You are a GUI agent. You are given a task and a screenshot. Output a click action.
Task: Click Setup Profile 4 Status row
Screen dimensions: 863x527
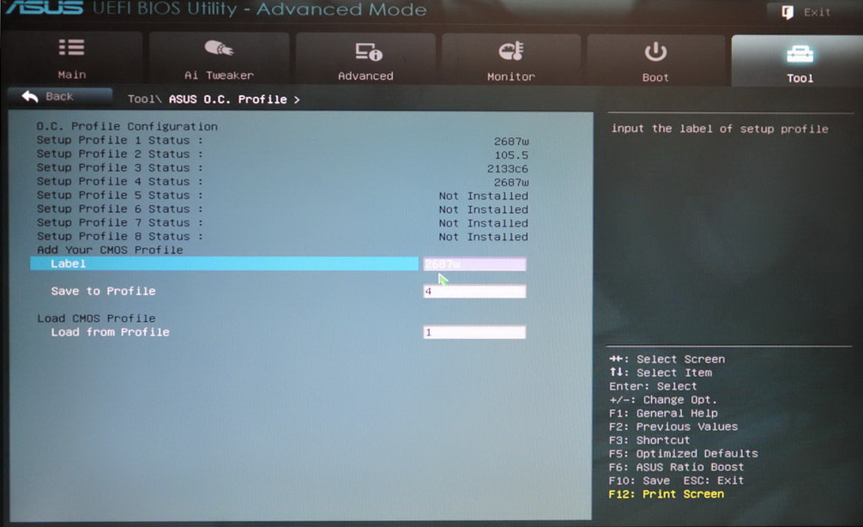click(x=282, y=182)
